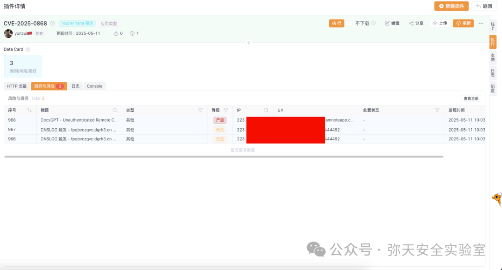Click the 查看全部 button

click(x=471, y=99)
